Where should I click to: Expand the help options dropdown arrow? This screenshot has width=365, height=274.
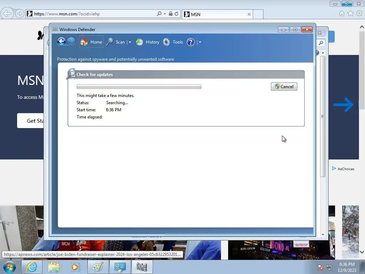(x=200, y=42)
